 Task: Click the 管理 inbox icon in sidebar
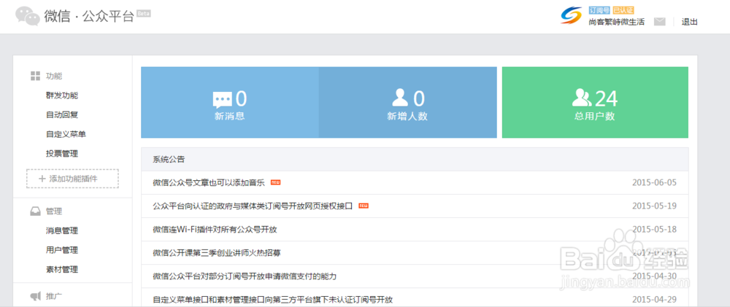click(x=35, y=211)
